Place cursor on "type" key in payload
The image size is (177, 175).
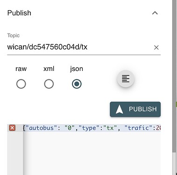(89, 128)
